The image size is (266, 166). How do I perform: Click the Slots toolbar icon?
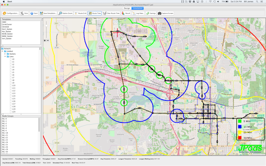(x=24, y=13)
